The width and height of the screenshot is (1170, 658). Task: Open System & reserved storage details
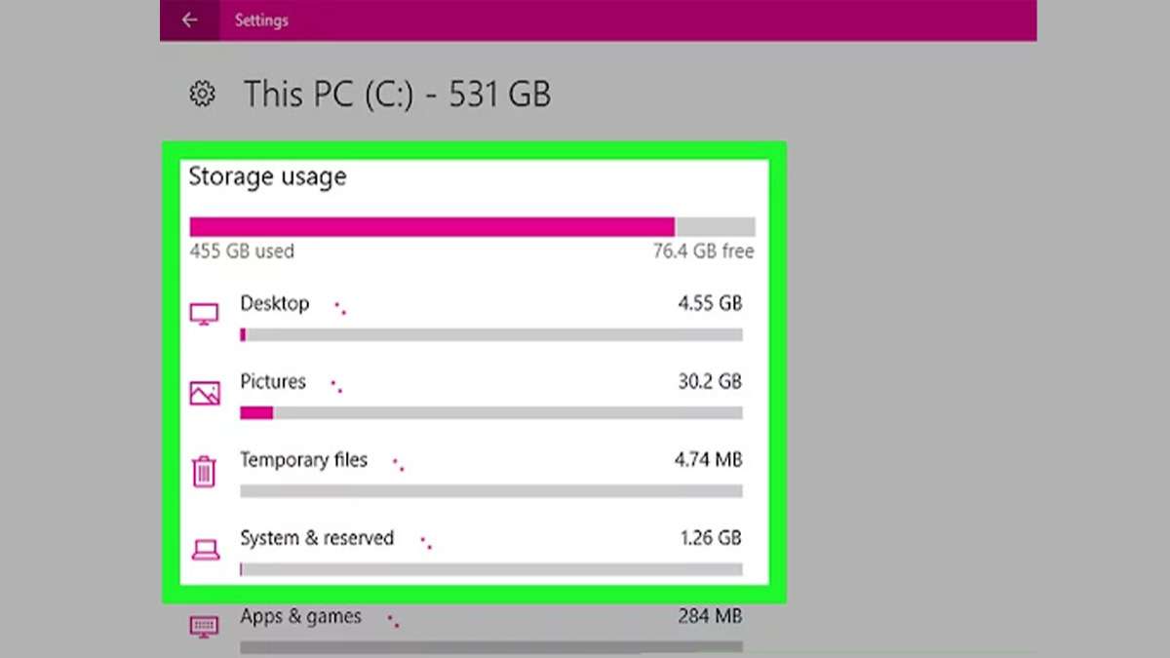coord(317,538)
